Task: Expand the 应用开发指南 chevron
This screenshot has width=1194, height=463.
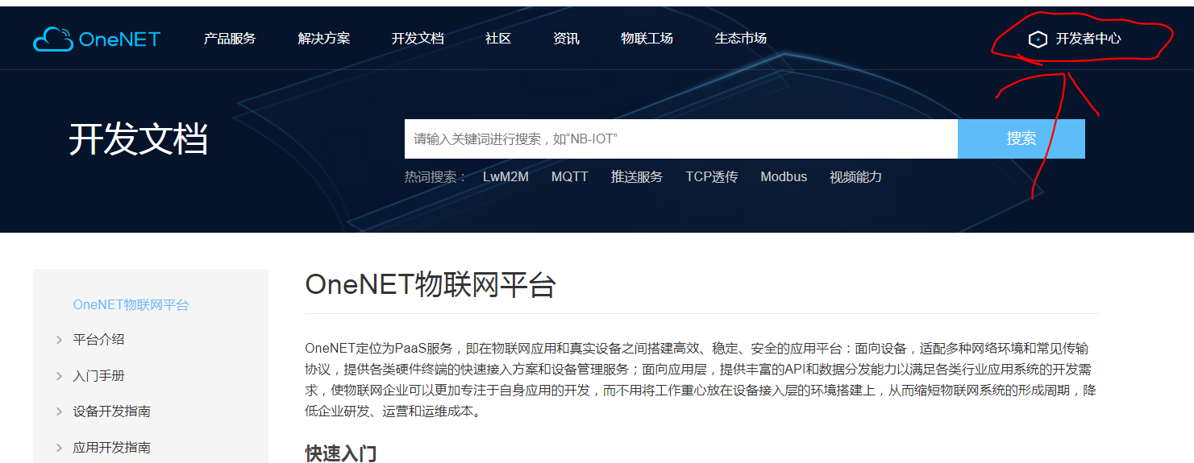Action: pos(59,448)
